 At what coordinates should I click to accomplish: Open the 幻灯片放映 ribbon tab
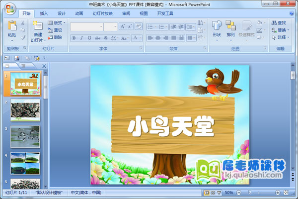pyautogui.click(x=103, y=13)
